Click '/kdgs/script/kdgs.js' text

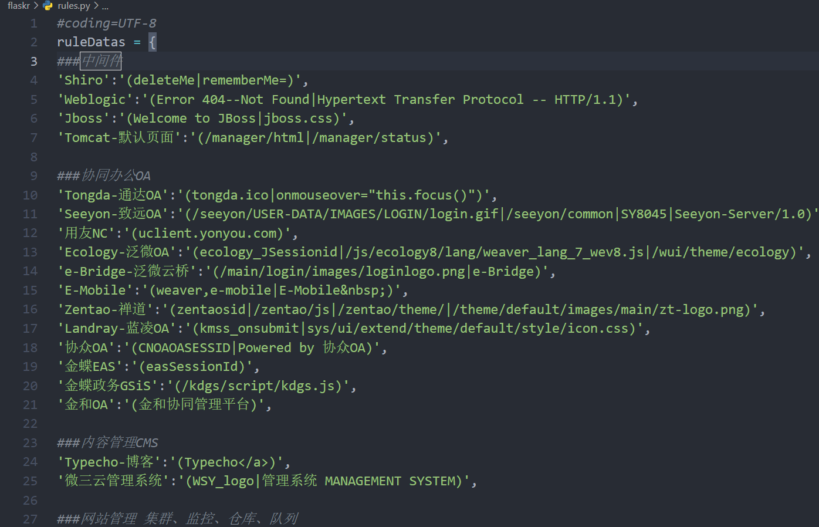pos(258,386)
